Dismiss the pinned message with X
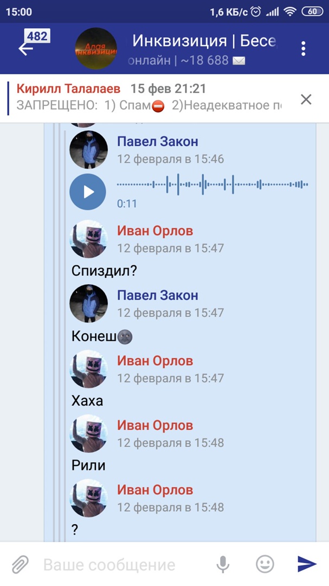This screenshot has width=329, height=586. coord(306,99)
